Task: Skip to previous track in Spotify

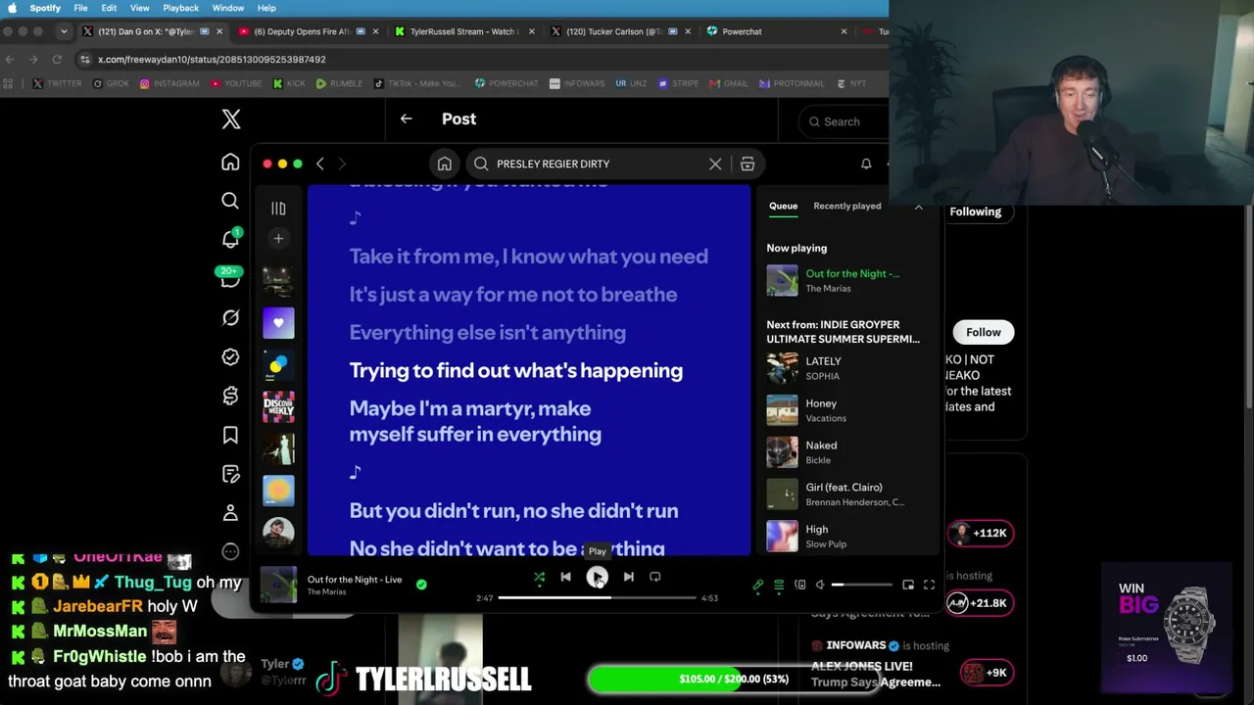Action: click(565, 578)
